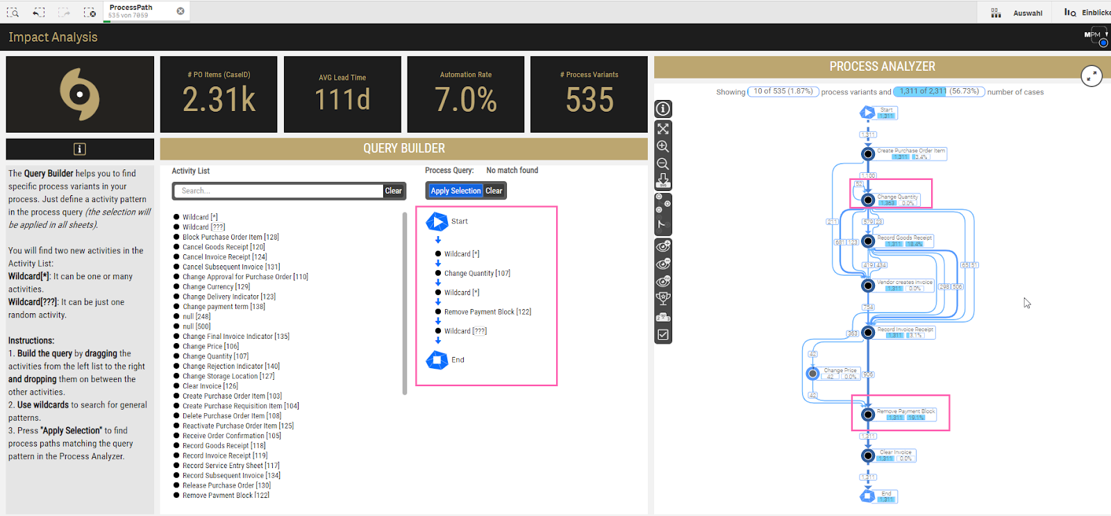The image size is (1111, 516).
Task: Open the Auswahl selections panel
Action: (1017, 13)
